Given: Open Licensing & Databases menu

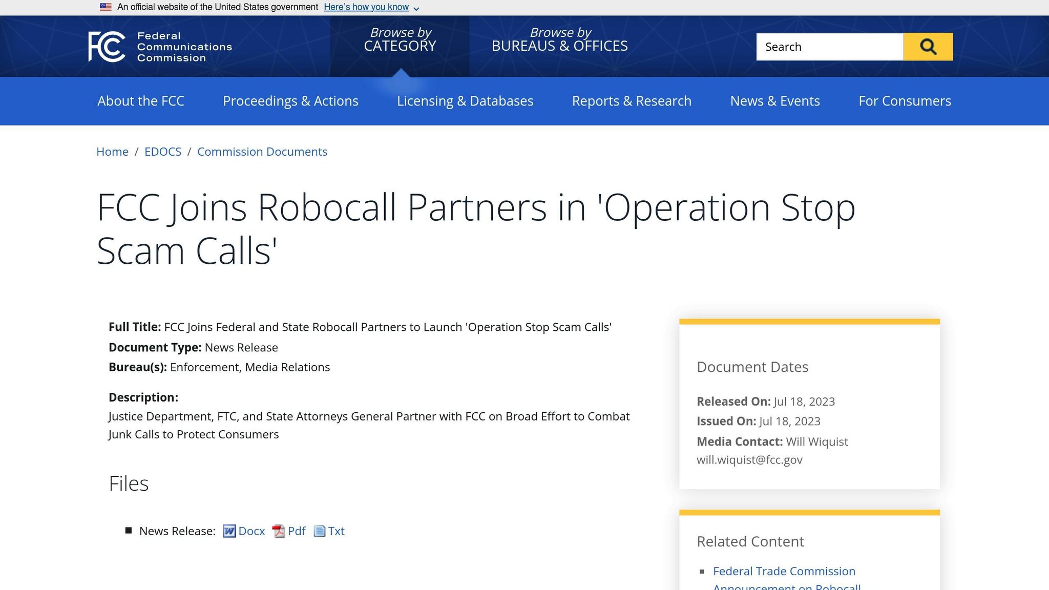Looking at the screenshot, I should pyautogui.click(x=465, y=101).
